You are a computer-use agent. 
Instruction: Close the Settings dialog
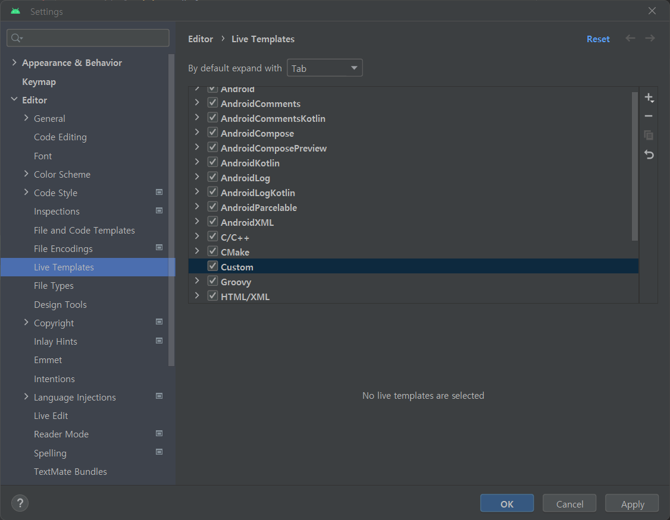click(652, 11)
